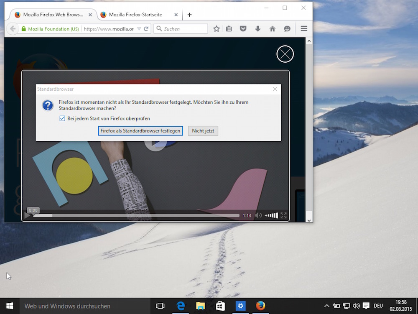418x314 pixels.
Task: Click the green lock Mozilla Foundation identity
Action: [50, 29]
